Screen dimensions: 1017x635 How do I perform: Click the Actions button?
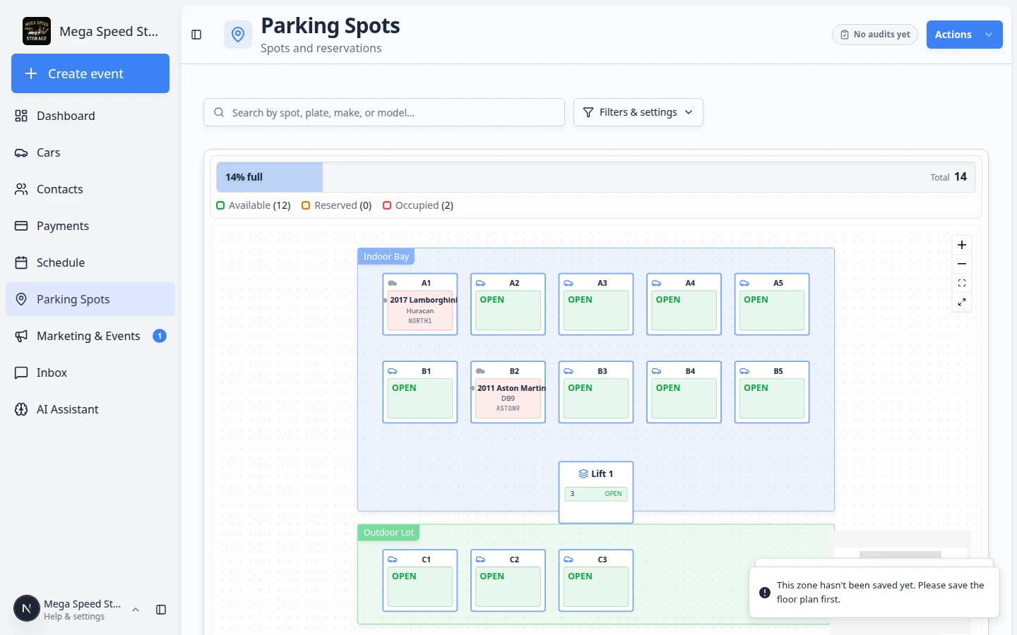(x=965, y=35)
